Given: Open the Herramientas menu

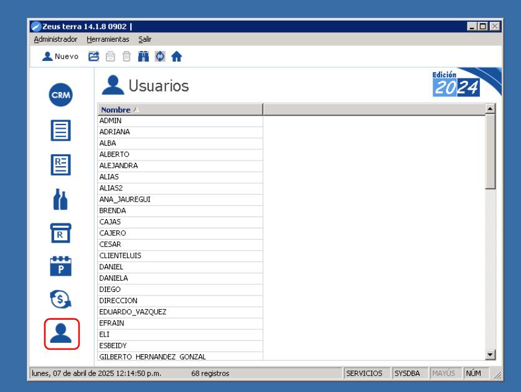Looking at the screenshot, I should coord(108,39).
